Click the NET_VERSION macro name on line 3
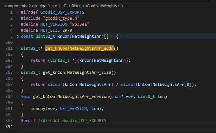Image resolution: width=216 pixels, height=133 pixels. 54,24
